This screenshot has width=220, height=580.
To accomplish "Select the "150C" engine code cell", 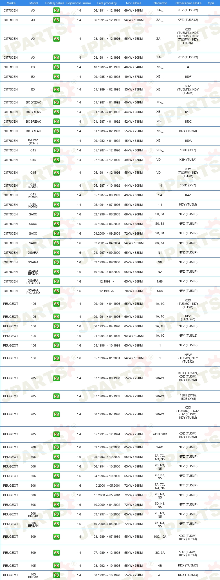I will (x=188, y=122).
